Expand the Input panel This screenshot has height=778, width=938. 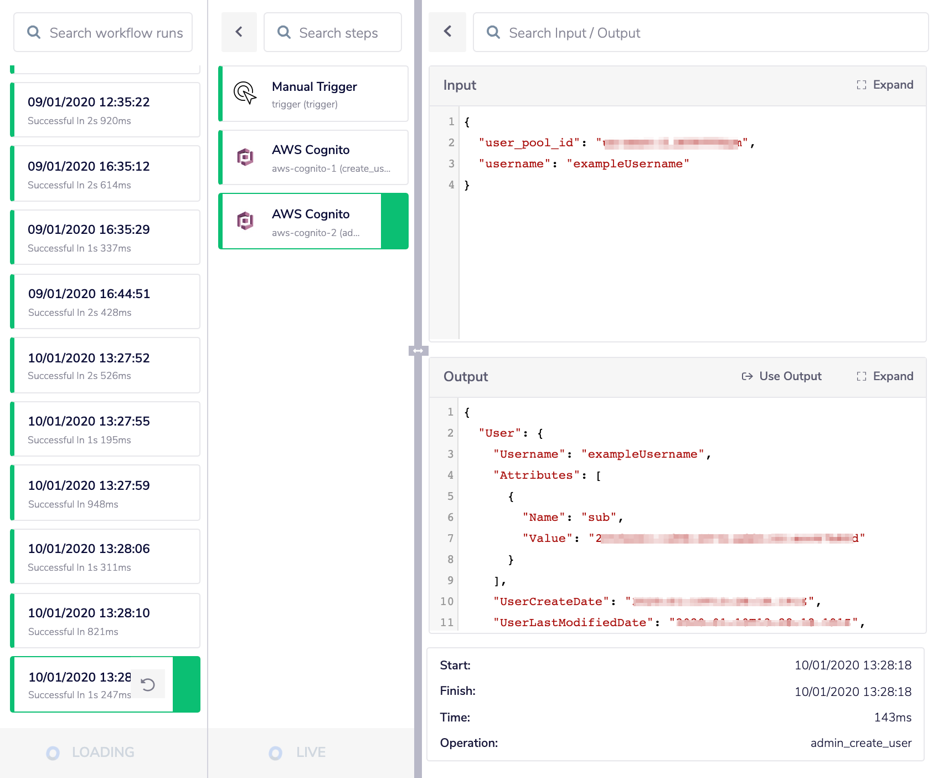click(x=885, y=85)
